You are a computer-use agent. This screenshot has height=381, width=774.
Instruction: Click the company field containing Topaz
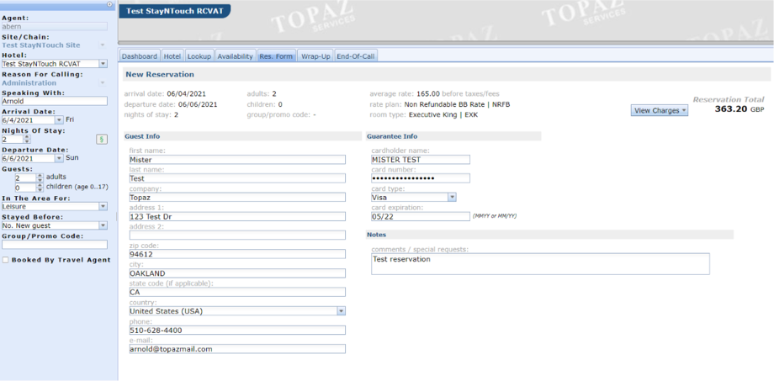[237, 198]
